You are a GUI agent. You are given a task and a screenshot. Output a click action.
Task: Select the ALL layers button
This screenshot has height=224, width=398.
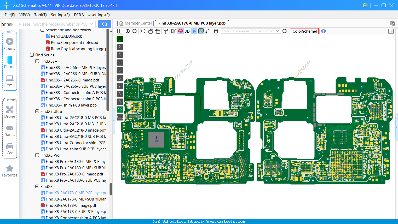pos(119,117)
